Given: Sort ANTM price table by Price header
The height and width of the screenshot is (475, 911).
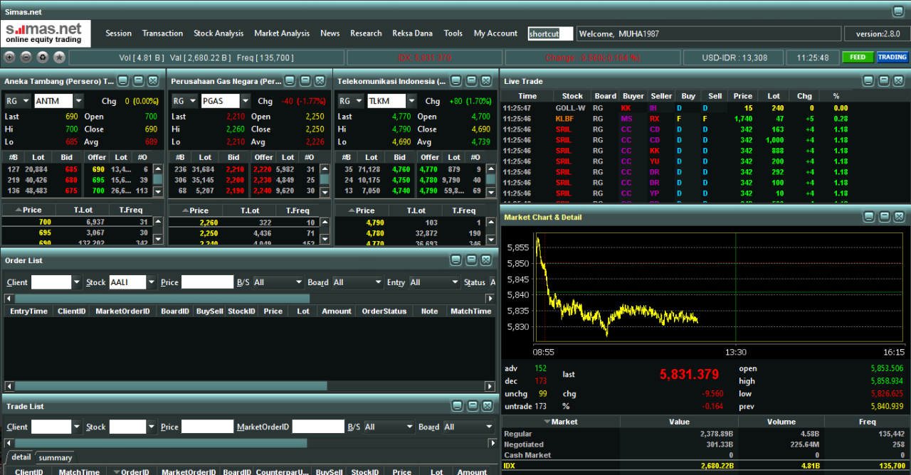Looking at the screenshot, I should click(28, 210).
